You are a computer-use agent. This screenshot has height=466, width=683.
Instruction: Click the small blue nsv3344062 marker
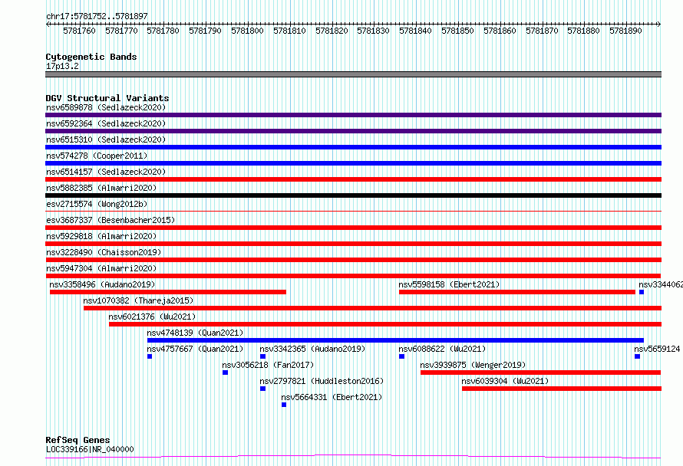click(642, 292)
